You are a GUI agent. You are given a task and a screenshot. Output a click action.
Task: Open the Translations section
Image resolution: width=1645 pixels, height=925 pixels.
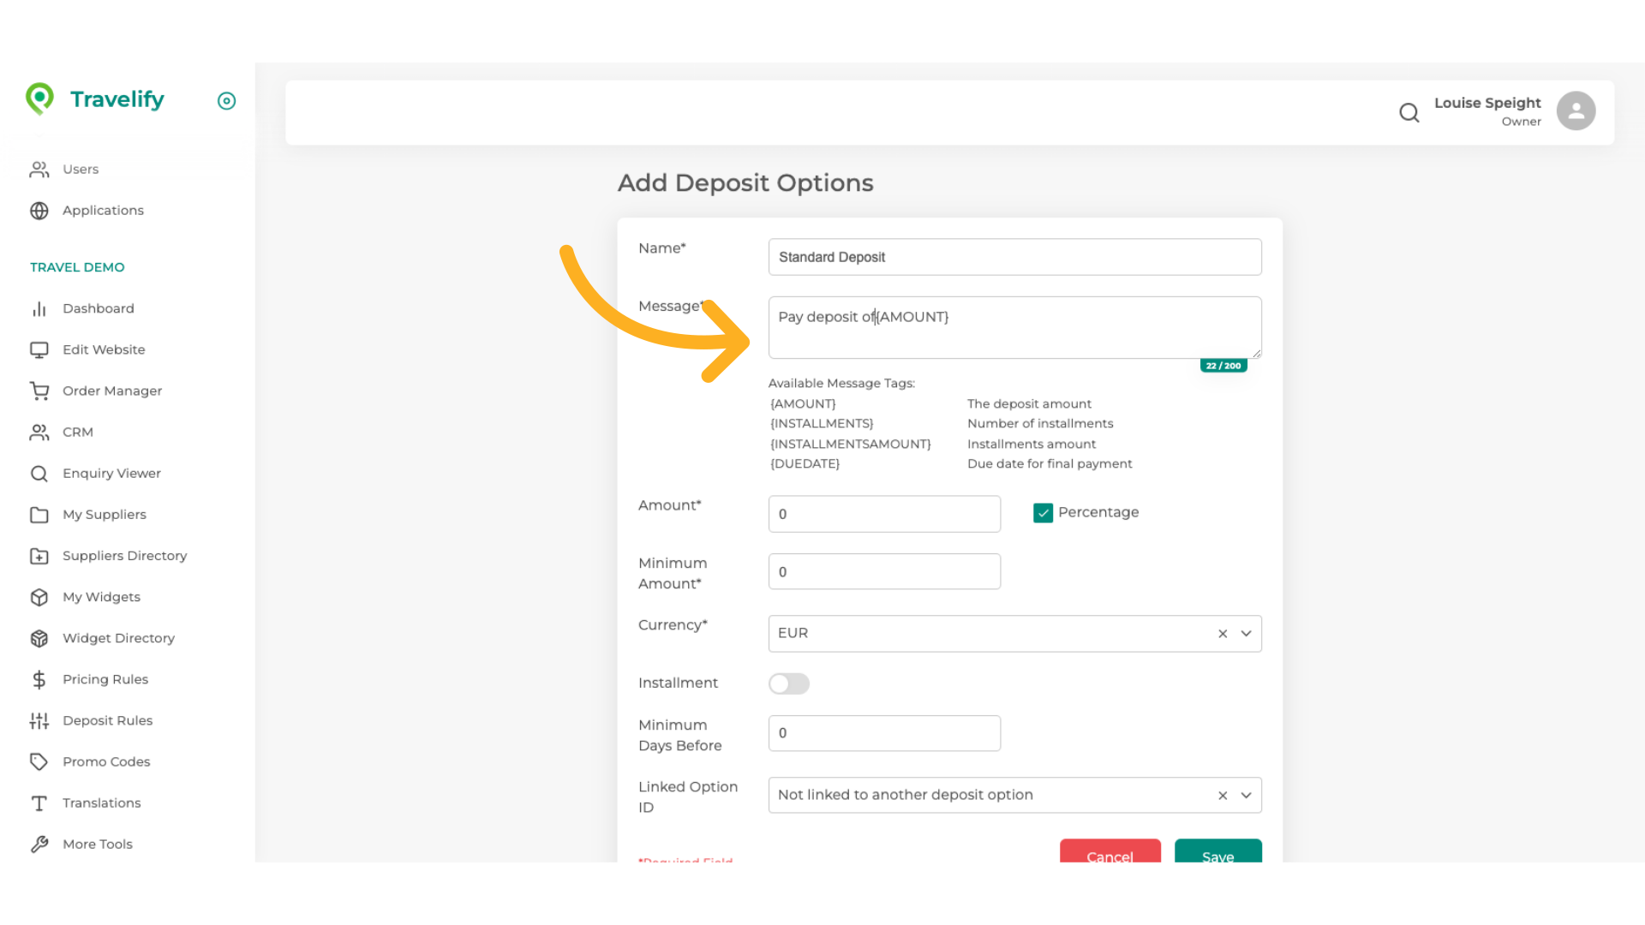(x=101, y=803)
